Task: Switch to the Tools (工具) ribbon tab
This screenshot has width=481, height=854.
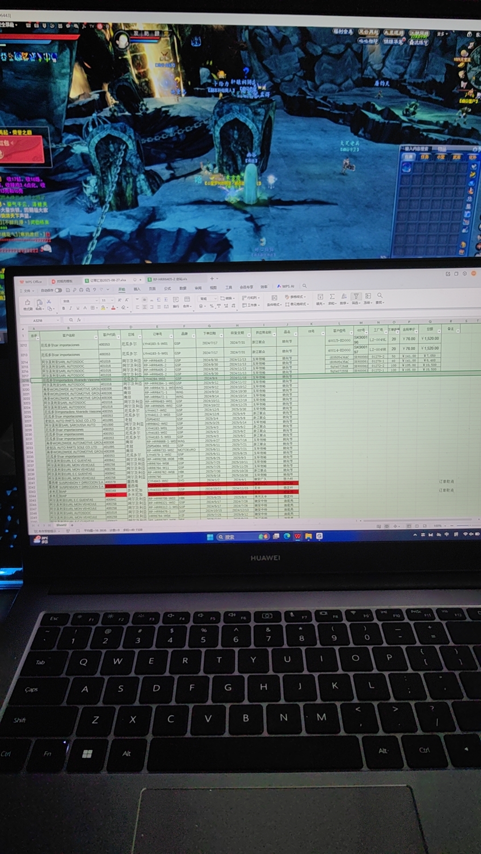Action: [x=229, y=287]
